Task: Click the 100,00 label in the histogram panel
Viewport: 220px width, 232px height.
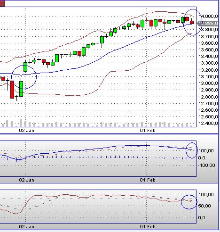Action: (x=206, y=151)
